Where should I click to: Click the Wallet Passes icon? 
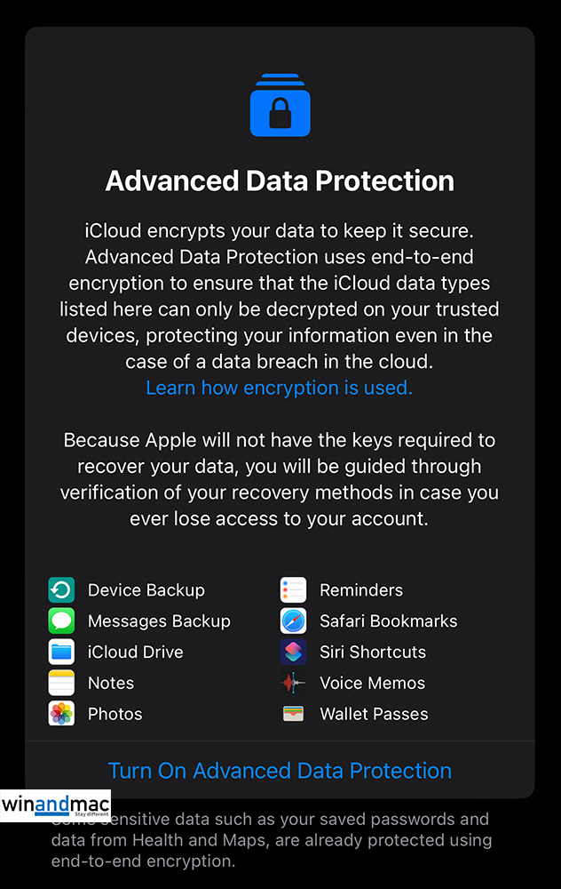click(x=293, y=714)
